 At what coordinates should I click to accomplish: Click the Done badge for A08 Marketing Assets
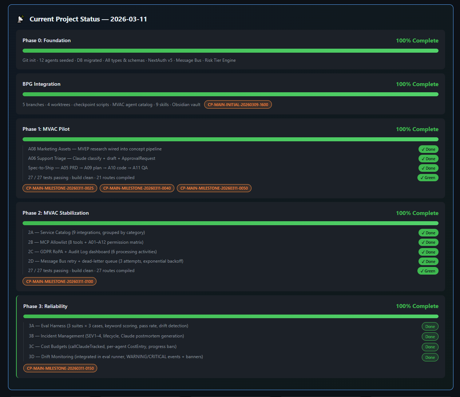coord(428,149)
